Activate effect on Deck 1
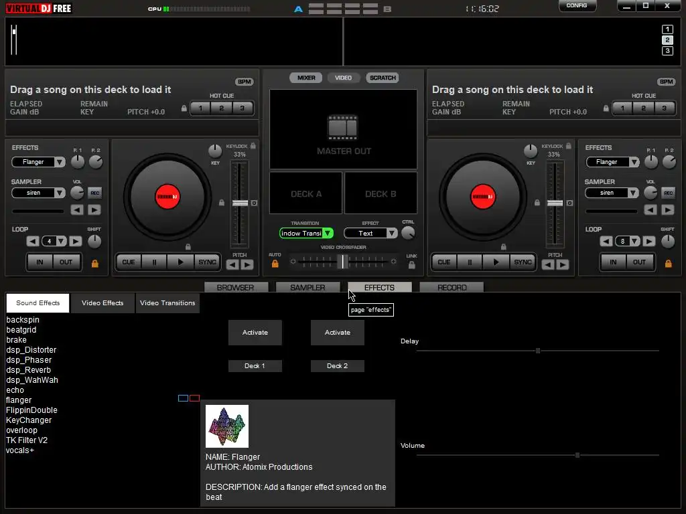 click(x=255, y=333)
